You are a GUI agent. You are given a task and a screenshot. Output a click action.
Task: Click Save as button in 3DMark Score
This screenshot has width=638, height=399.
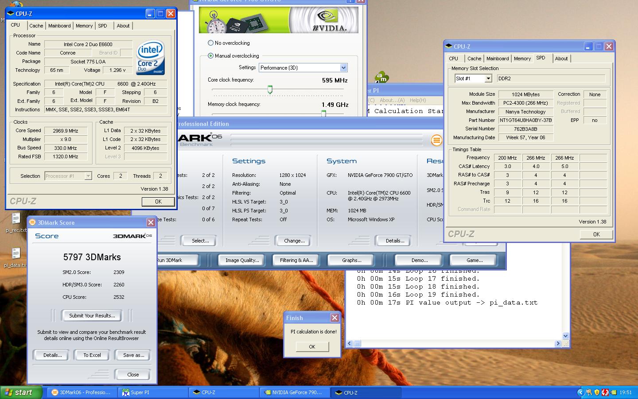tap(134, 355)
